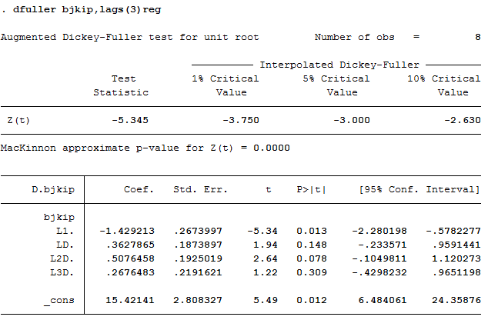This screenshot has width=498, height=320.
Task: Click the Augmented Dickey-Fuller test title
Action: (x=129, y=37)
